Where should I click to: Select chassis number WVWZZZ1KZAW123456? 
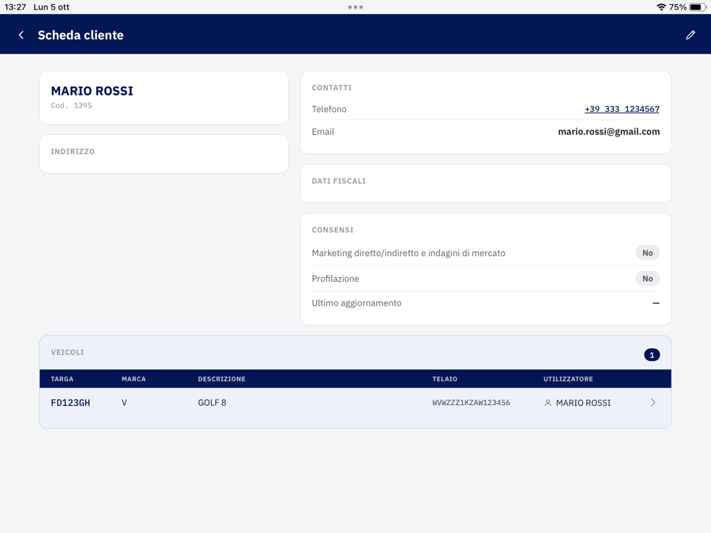[x=471, y=403]
